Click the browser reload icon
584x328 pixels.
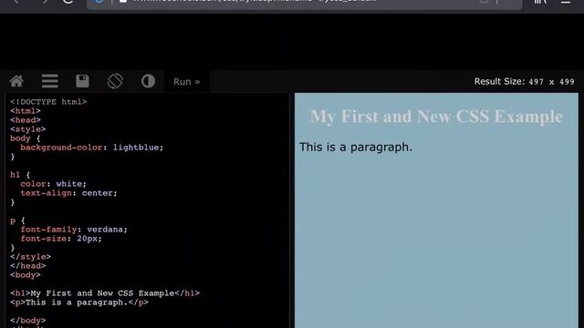click(x=68, y=2)
